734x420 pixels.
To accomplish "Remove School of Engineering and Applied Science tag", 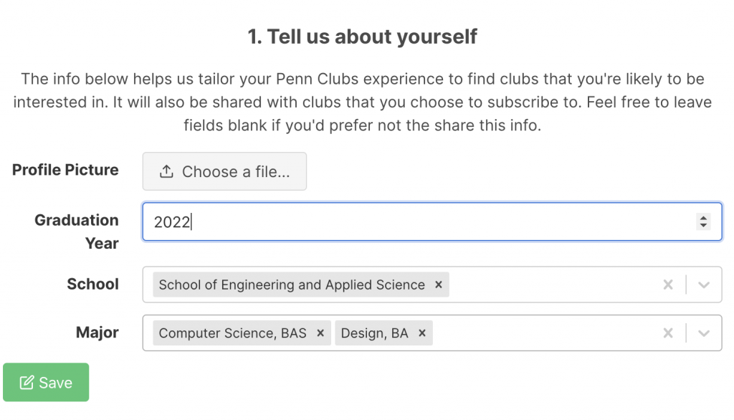I will coord(439,285).
